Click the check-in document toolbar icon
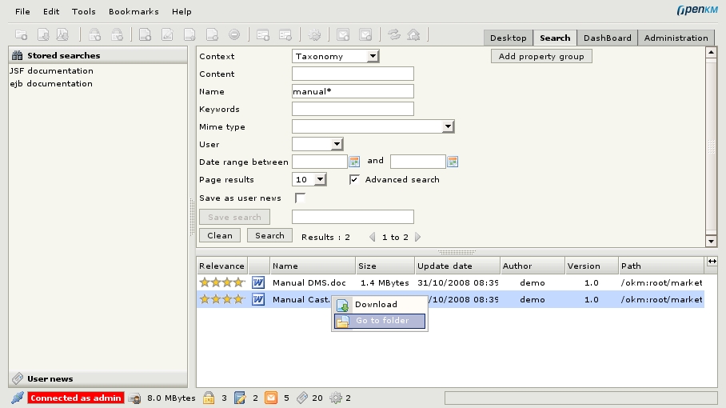The width and height of the screenshot is (726, 408). click(189, 34)
